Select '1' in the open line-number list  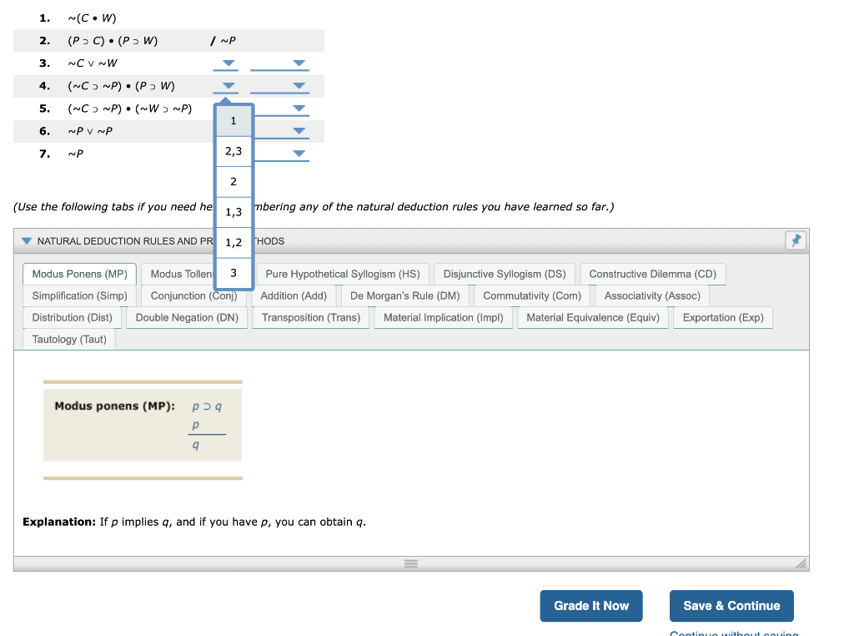pyautogui.click(x=234, y=121)
